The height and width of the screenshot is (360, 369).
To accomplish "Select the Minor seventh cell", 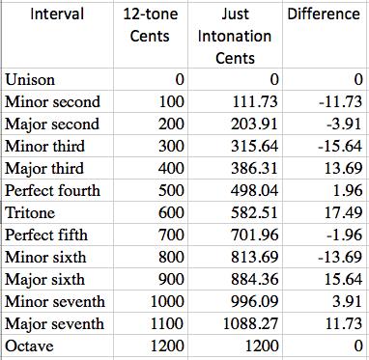I will coord(58,301).
